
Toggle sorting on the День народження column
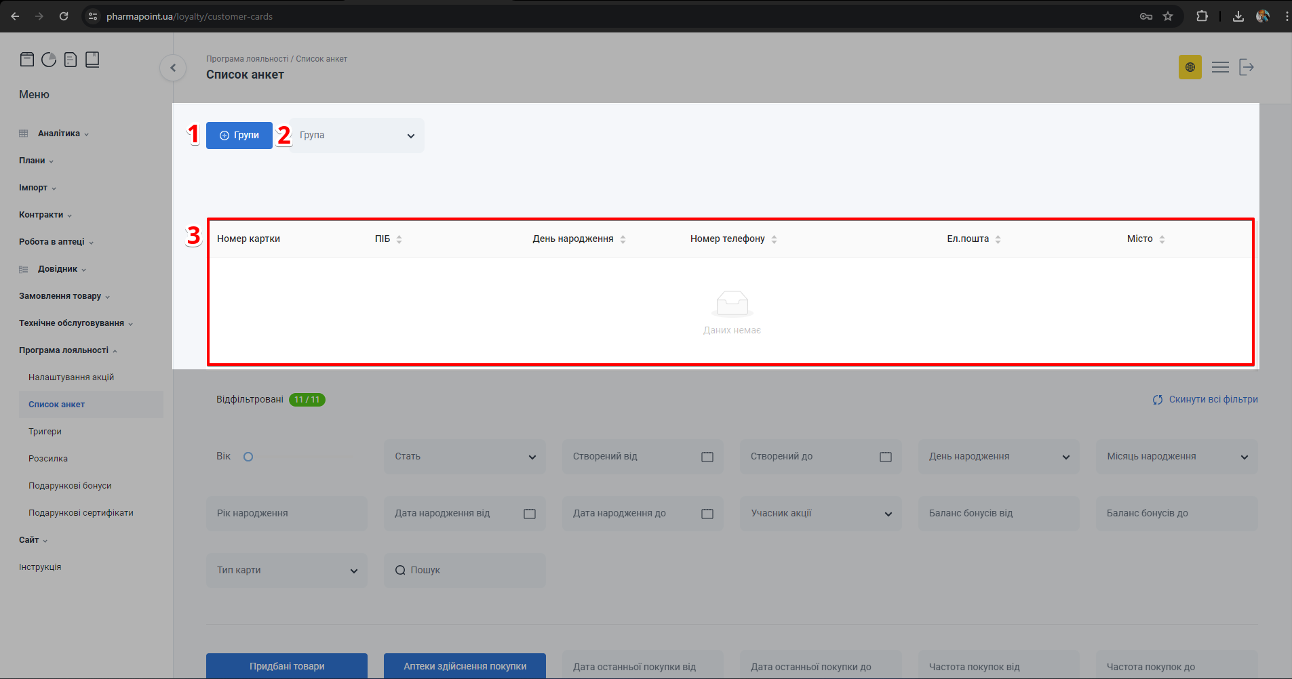pos(623,239)
